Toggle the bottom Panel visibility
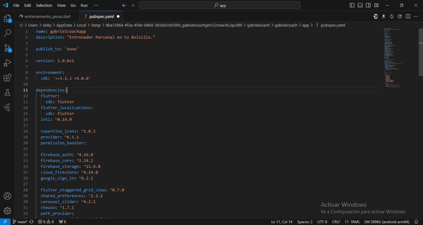The image size is (423, 225). click(x=360, y=5)
